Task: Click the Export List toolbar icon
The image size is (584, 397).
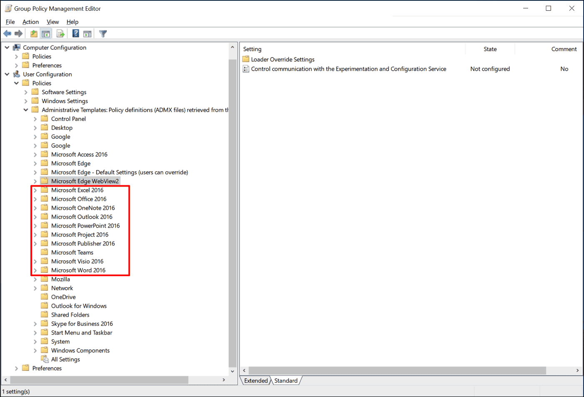Action: (x=60, y=33)
